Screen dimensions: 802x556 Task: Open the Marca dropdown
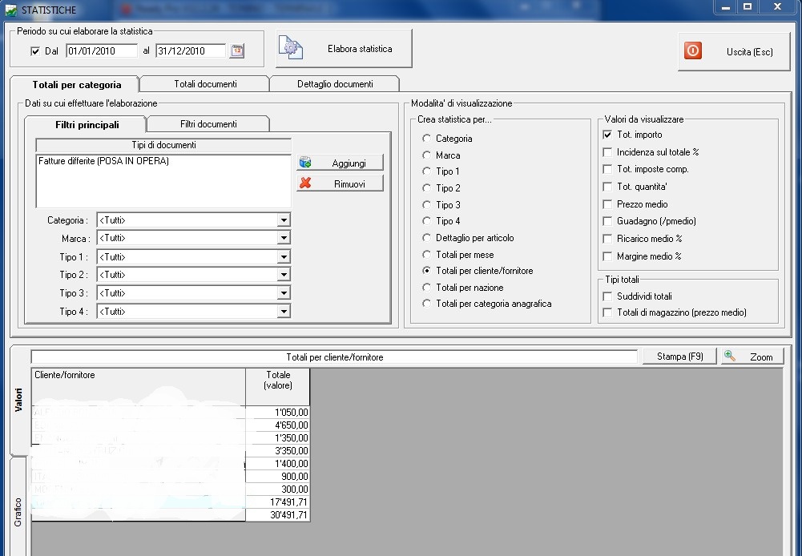[284, 238]
